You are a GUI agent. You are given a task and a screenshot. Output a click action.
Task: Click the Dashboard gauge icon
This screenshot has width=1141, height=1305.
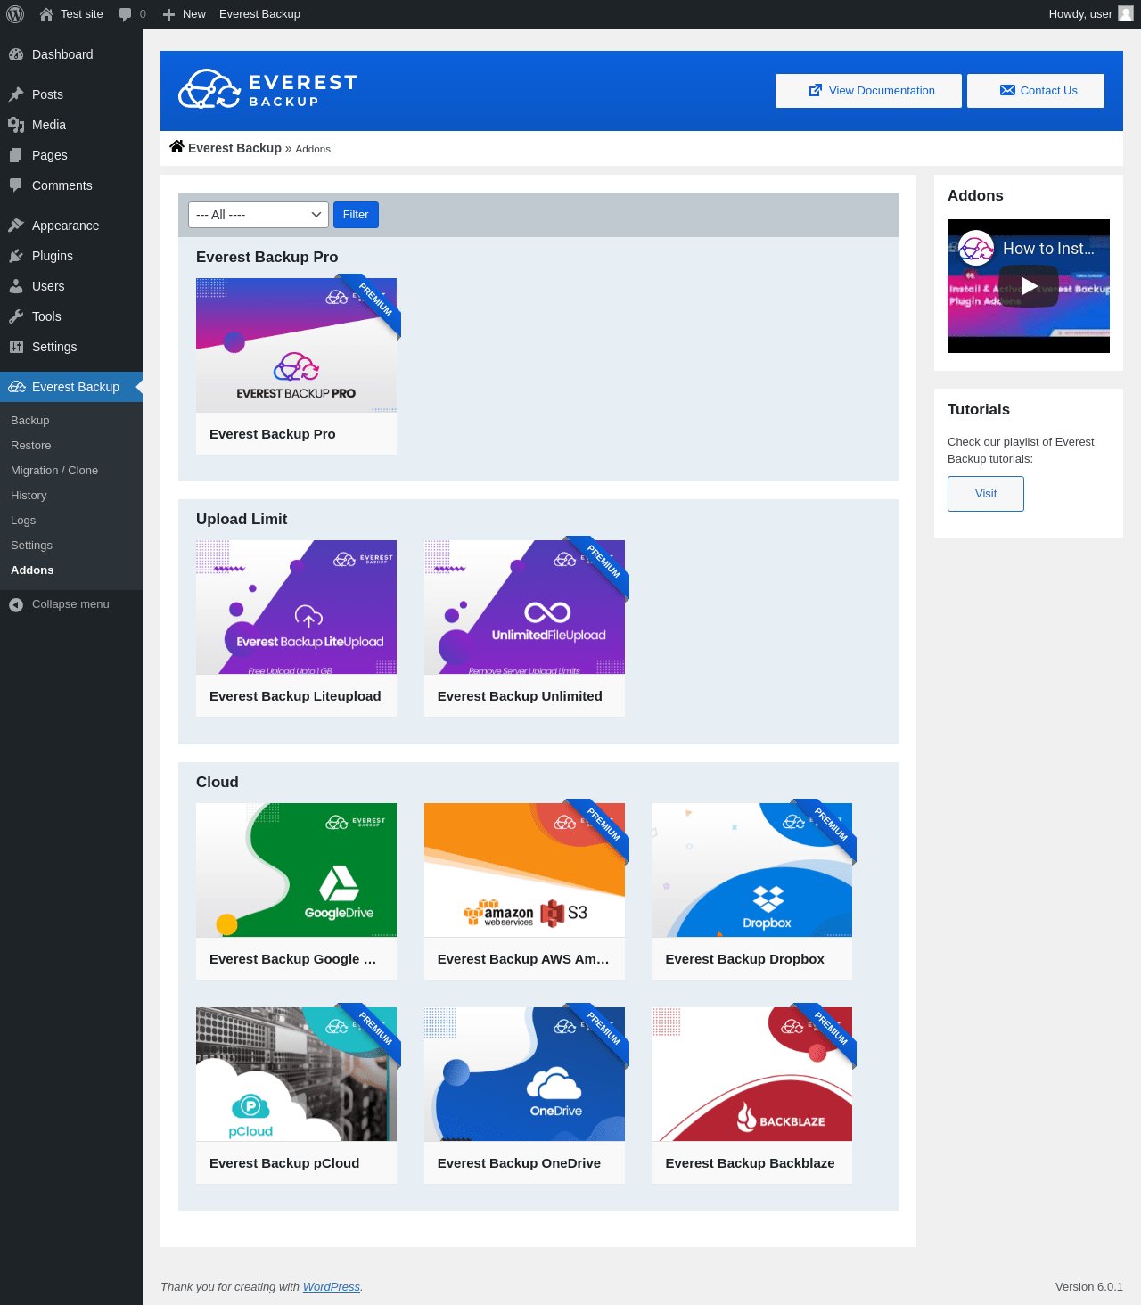16,54
